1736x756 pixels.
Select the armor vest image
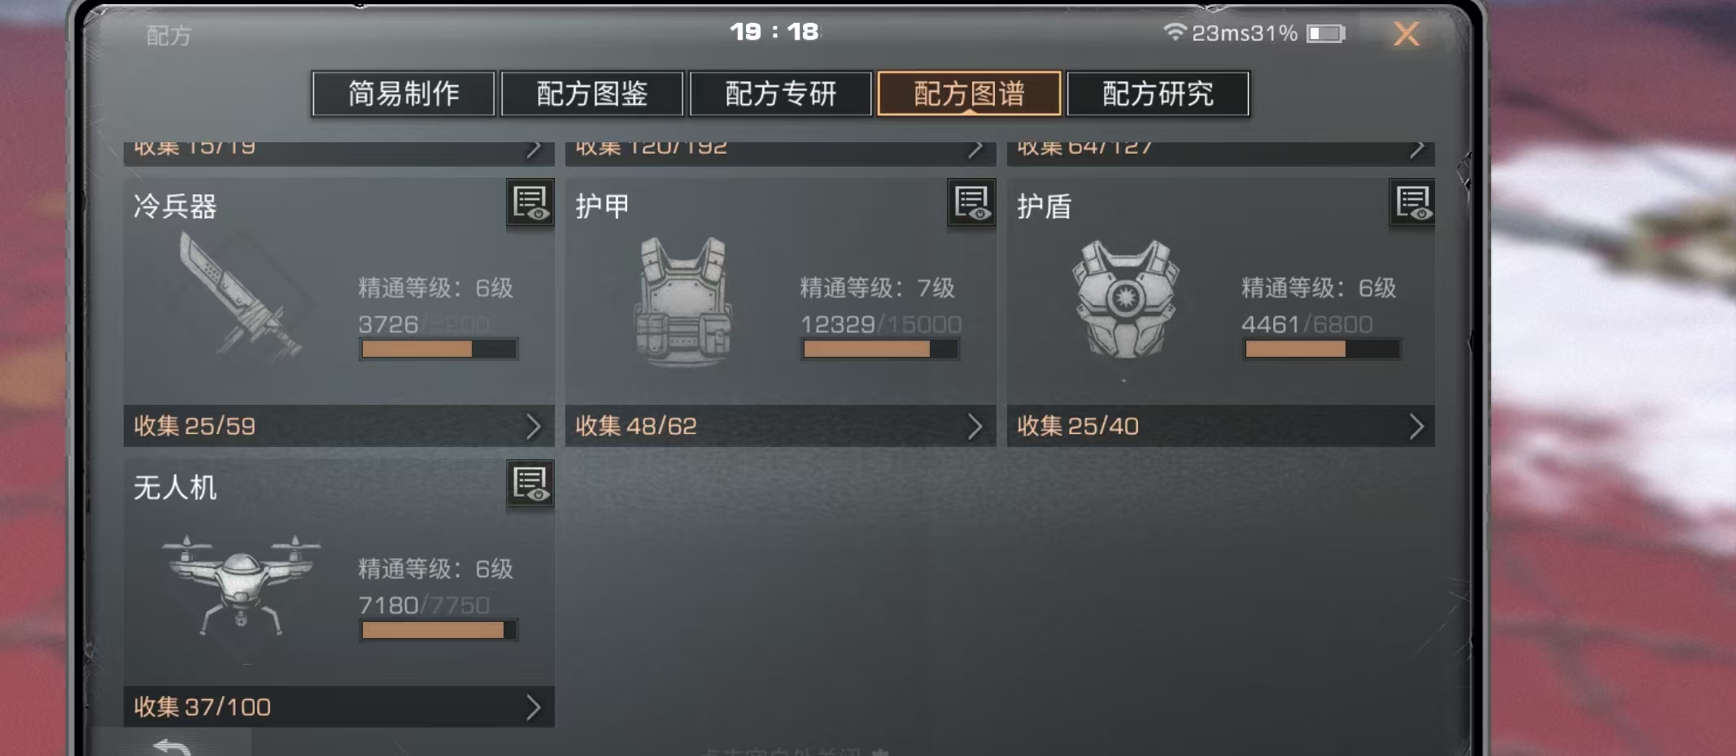tap(683, 301)
